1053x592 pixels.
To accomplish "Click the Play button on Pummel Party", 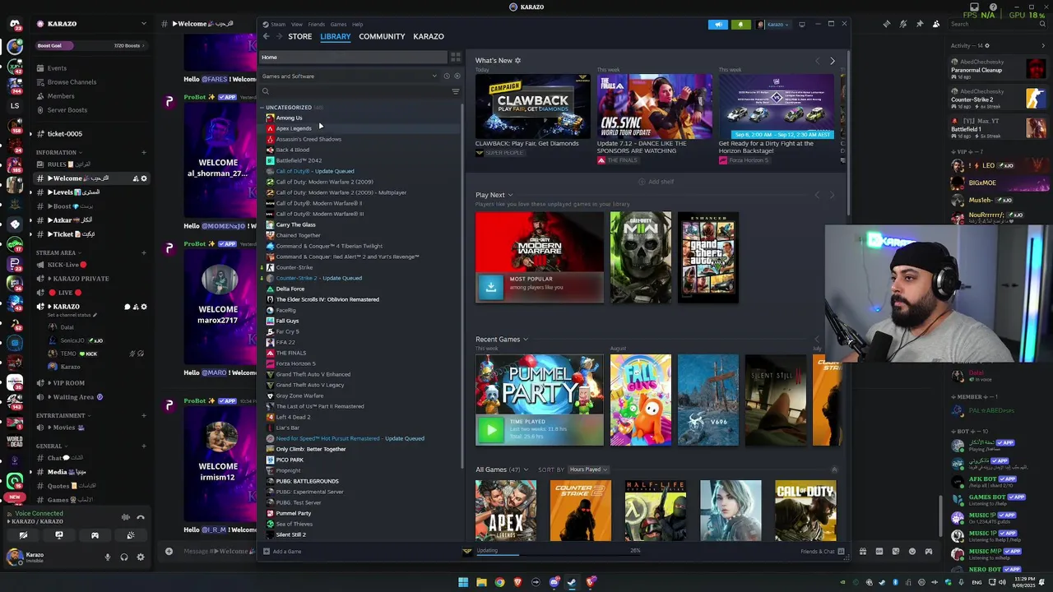I will (491, 429).
